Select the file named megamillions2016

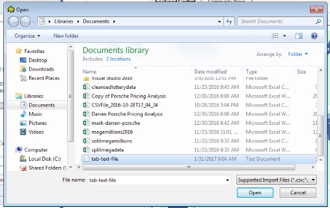click(x=112, y=132)
